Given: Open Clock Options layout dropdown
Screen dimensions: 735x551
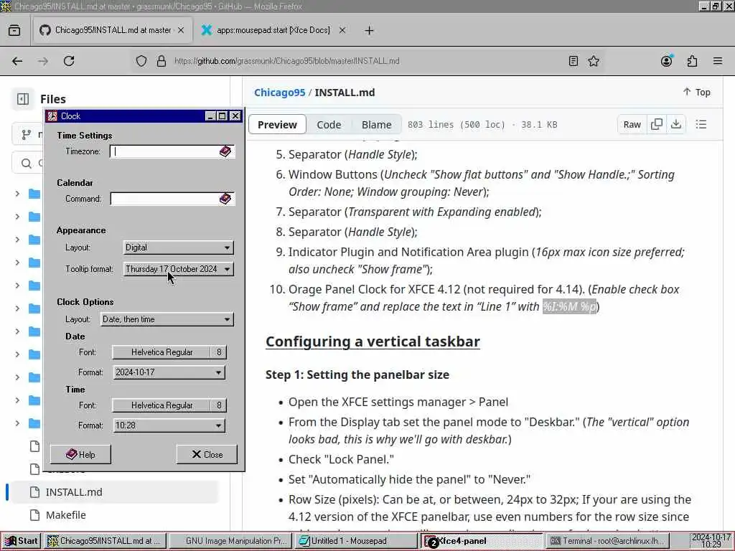Looking at the screenshot, I should [x=167, y=319].
